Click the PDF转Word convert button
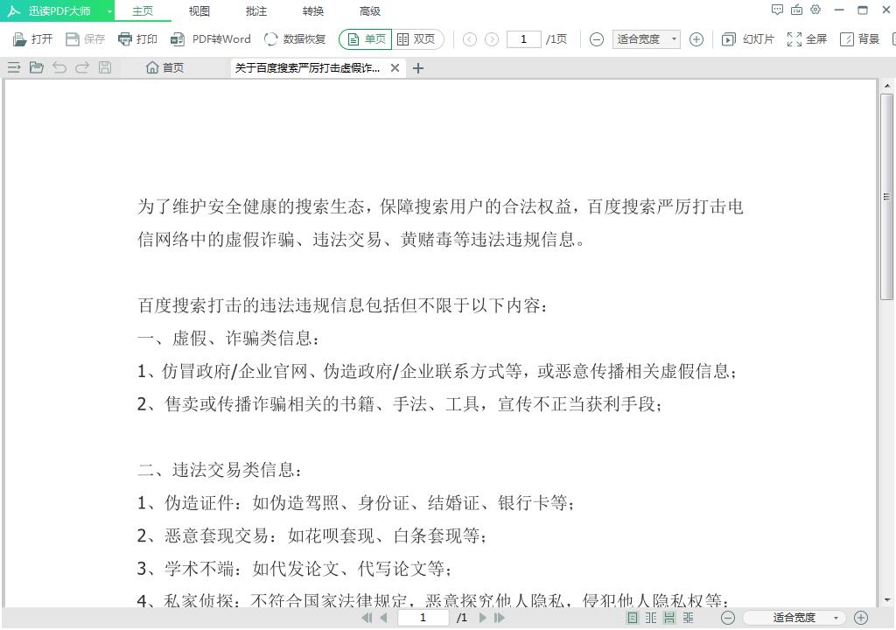 coord(211,39)
